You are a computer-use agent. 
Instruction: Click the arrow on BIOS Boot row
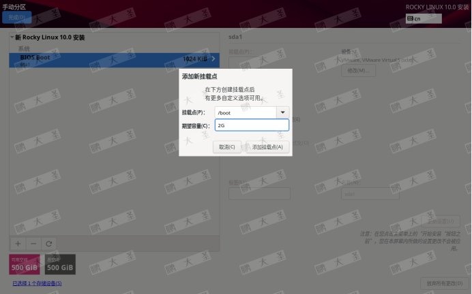point(213,59)
